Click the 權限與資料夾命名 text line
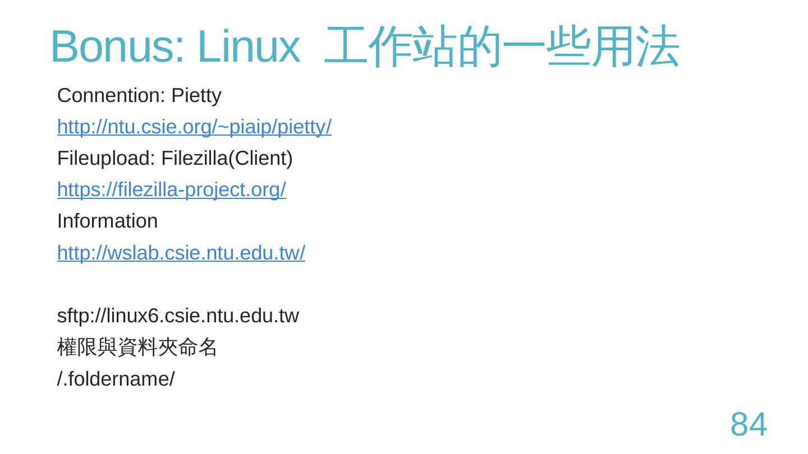This screenshot has height=454, width=808. click(x=137, y=347)
